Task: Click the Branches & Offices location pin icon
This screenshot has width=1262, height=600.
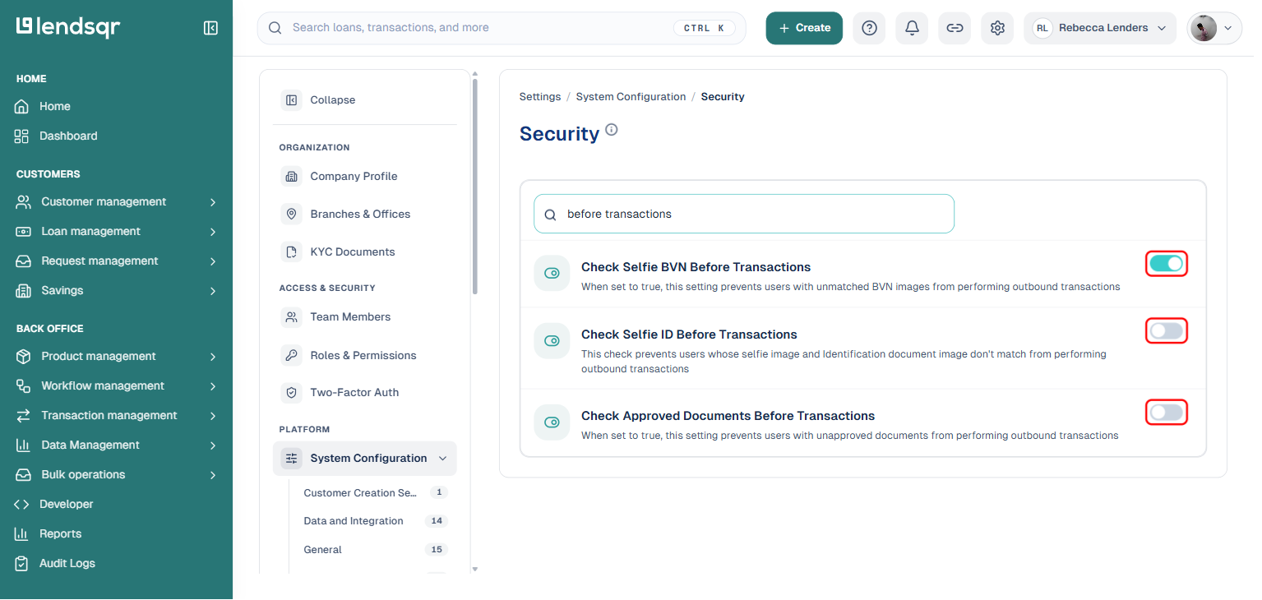Action: click(x=291, y=214)
